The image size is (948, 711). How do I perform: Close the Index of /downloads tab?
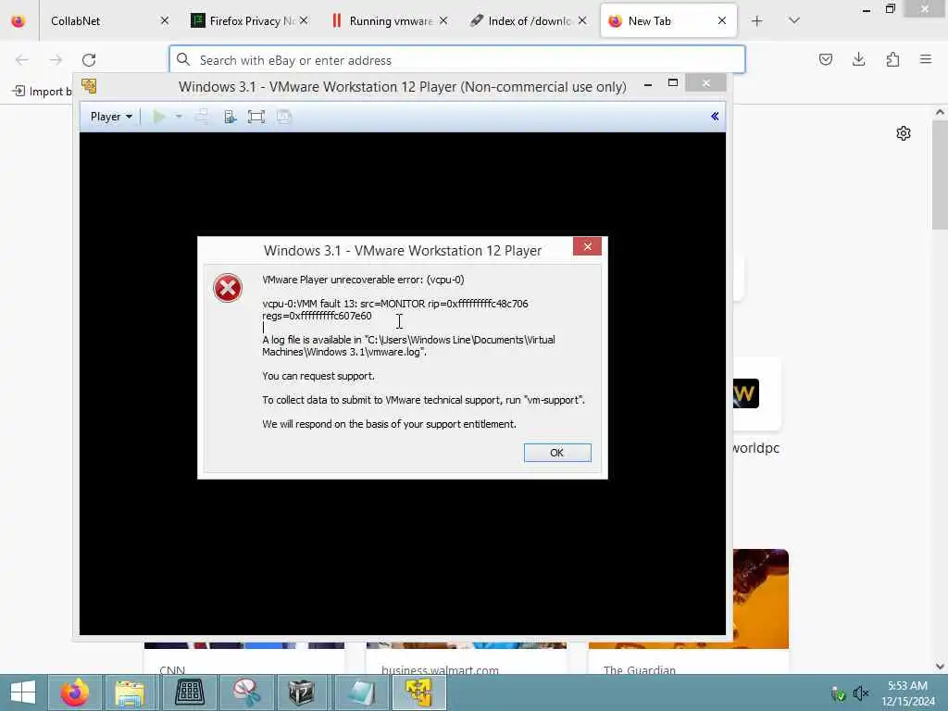coord(582,21)
